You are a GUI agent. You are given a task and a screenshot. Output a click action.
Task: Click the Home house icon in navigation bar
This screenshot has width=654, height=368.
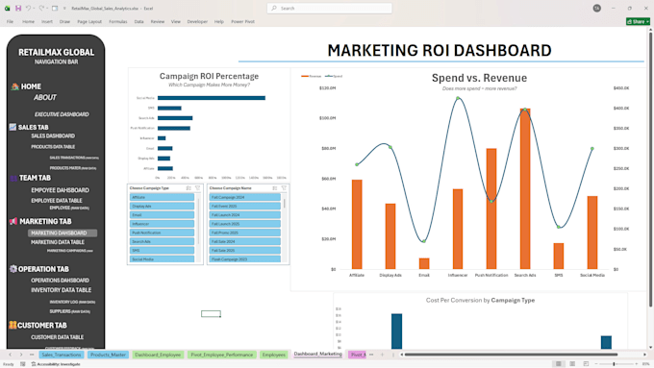click(x=15, y=86)
